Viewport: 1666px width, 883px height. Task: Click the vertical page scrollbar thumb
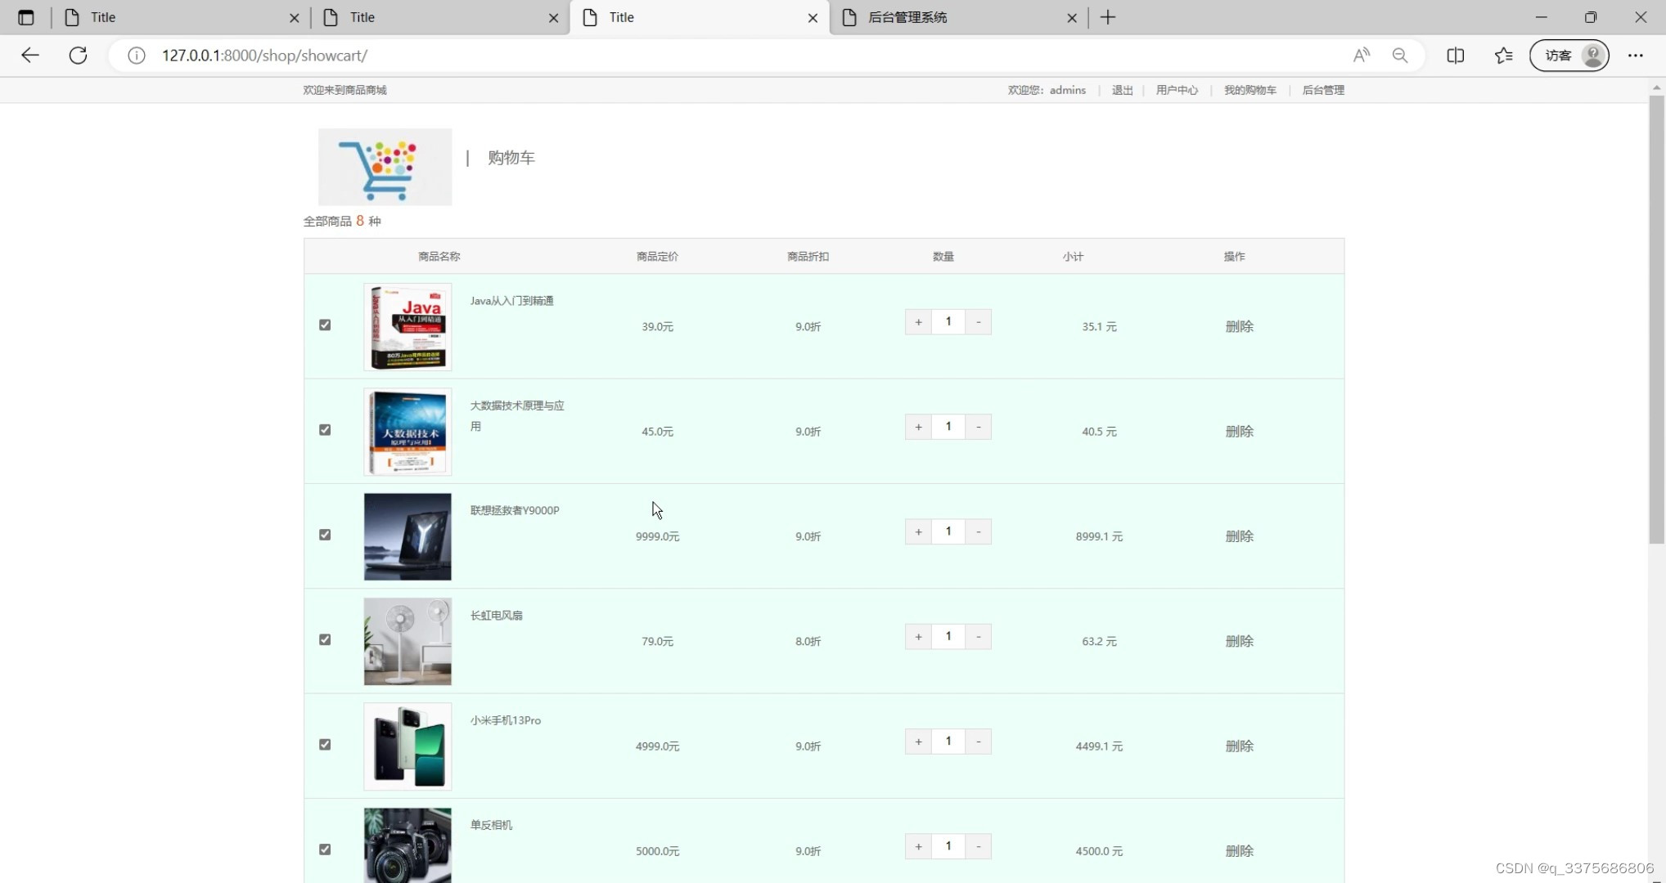pyautogui.click(x=1656, y=319)
